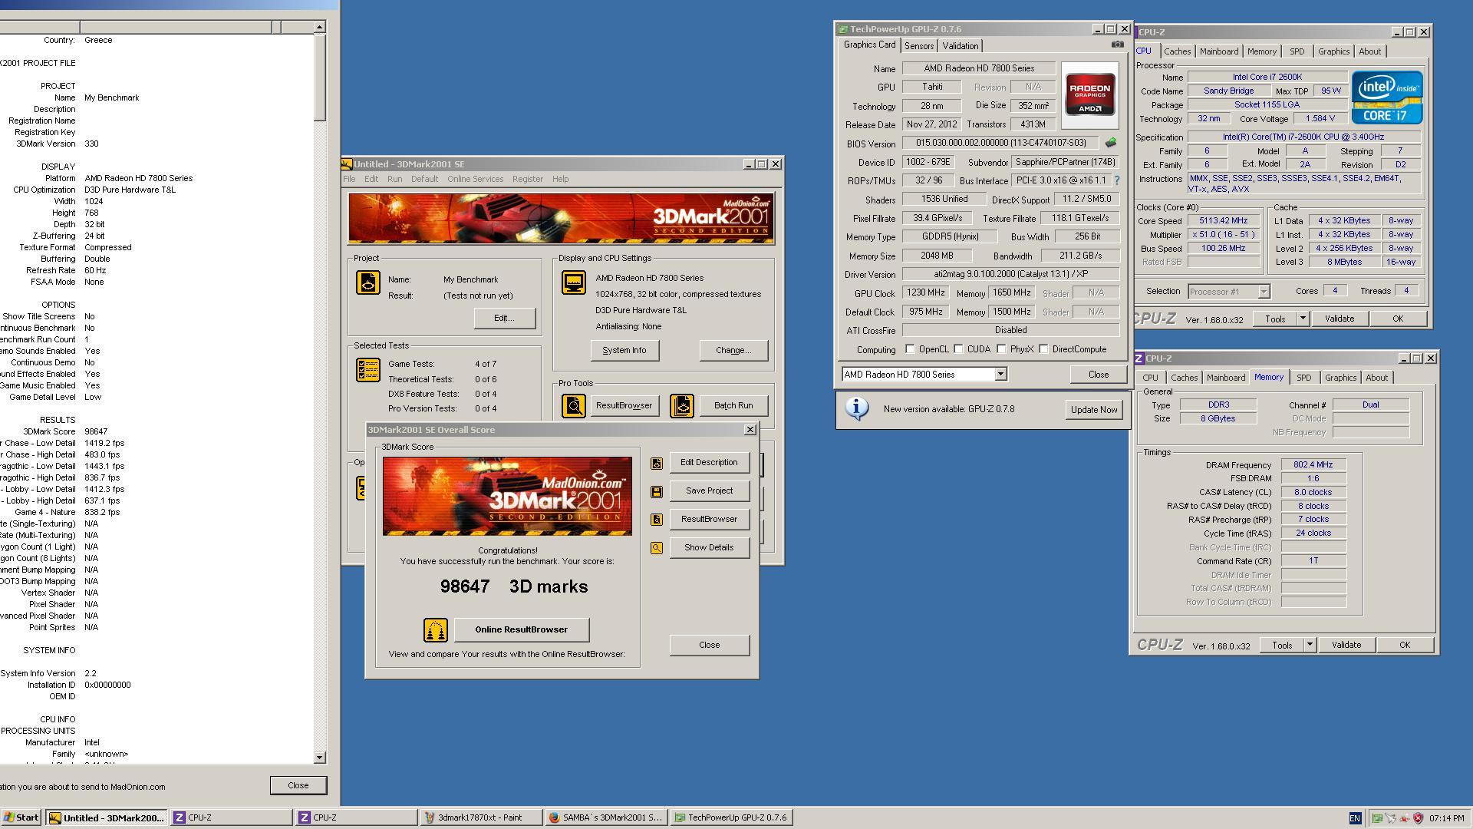Click the floppy icon beside Save Project
This screenshot has width=1473, height=829.
point(657,491)
